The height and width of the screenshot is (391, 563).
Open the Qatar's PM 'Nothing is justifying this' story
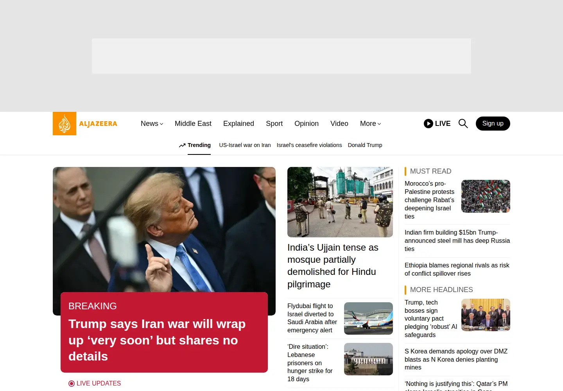(456, 386)
